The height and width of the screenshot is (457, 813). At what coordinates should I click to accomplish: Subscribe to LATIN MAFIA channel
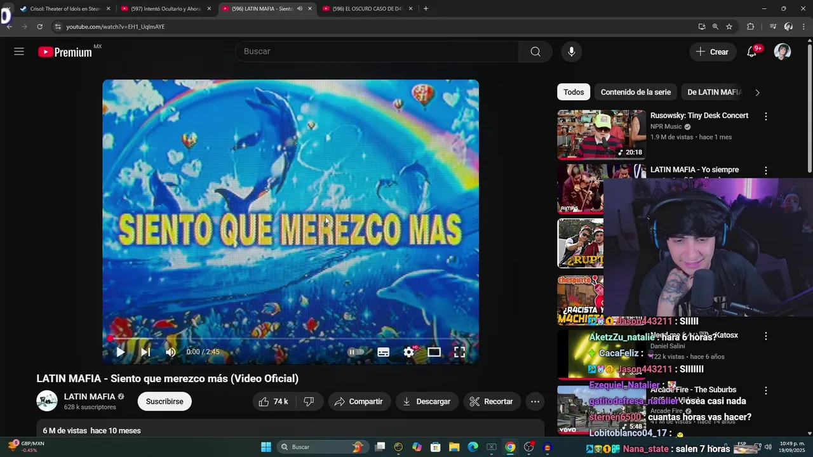tap(165, 401)
